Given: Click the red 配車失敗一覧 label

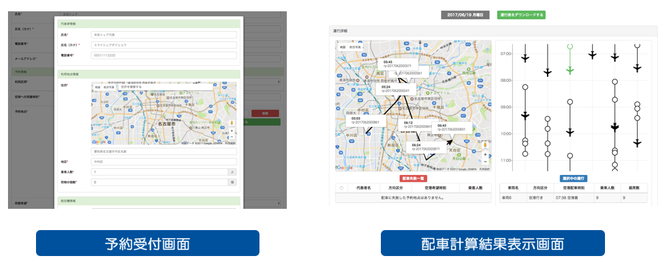Looking at the screenshot, I should 413,178.
